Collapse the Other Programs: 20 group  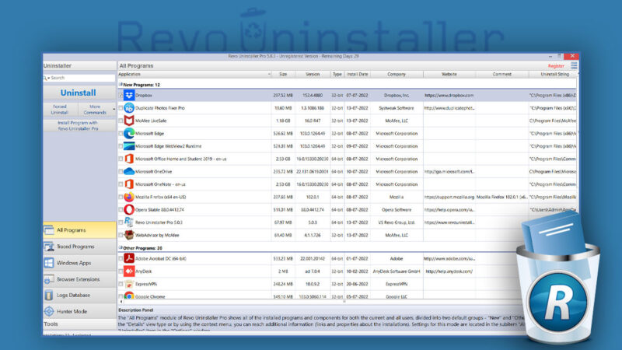(x=121, y=247)
